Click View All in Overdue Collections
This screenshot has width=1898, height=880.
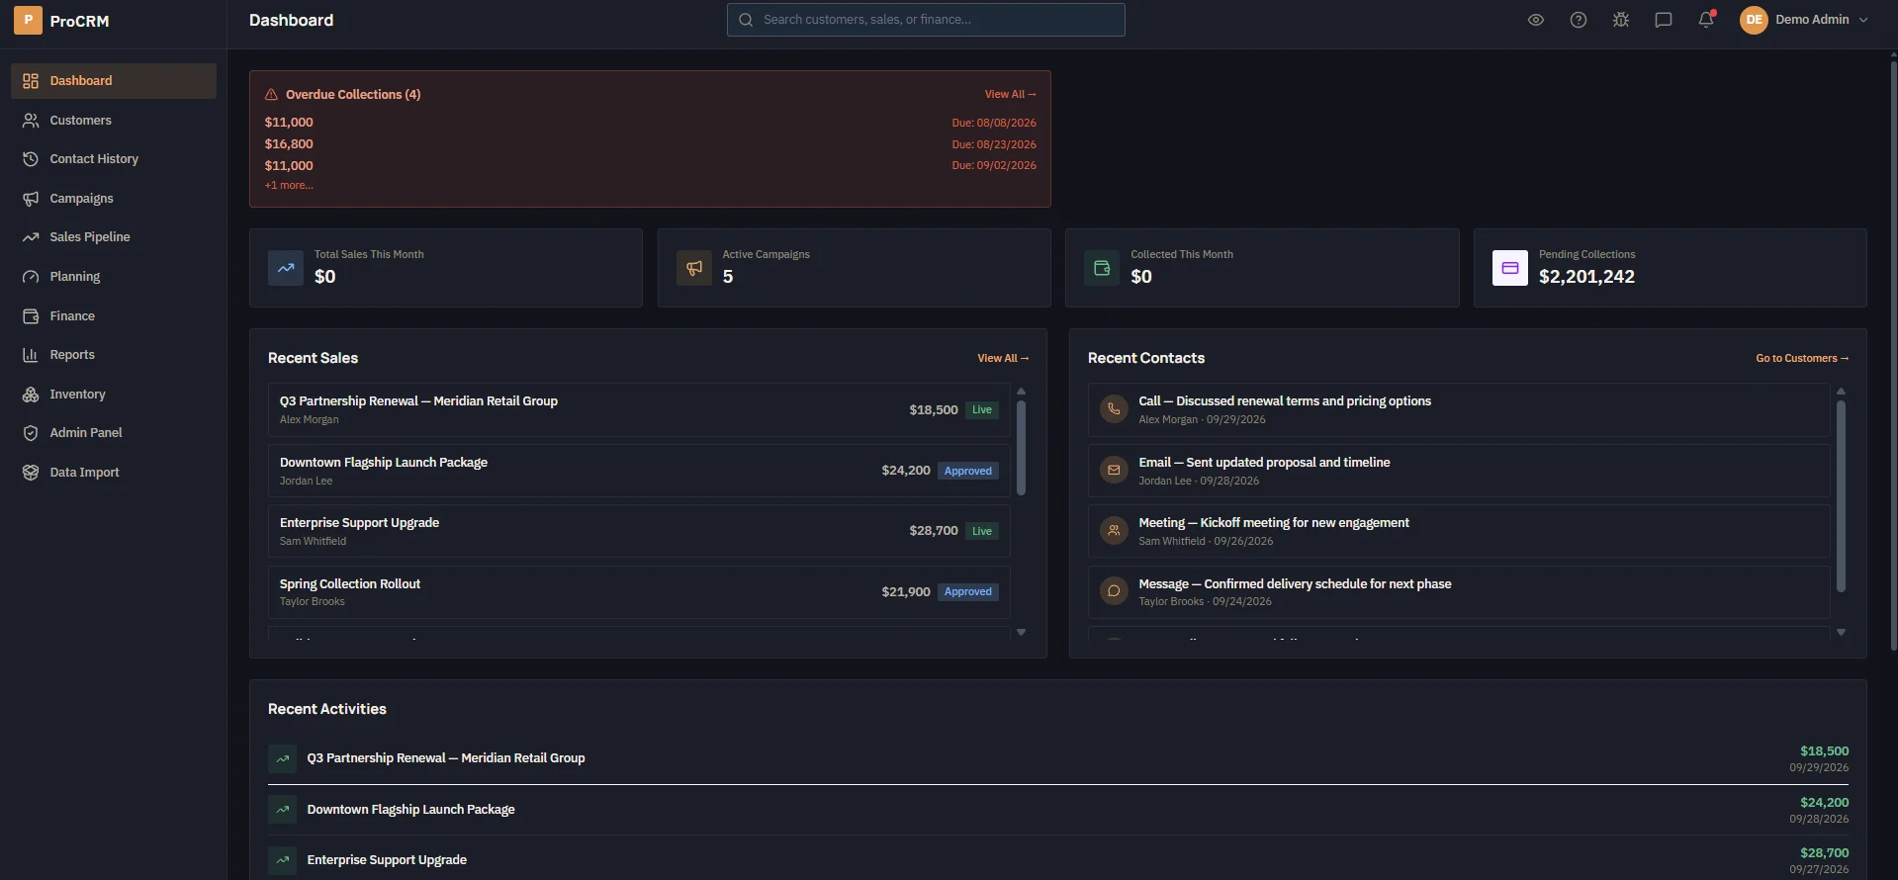[1010, 95]
